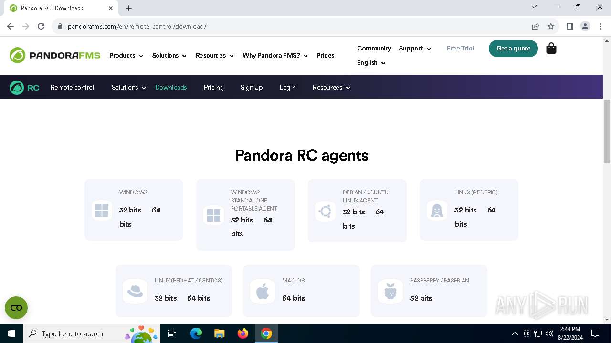Screen dimensions: 611x343
Task: Download Debian / Ubuntu agent 32 bits
Action: coord(354,212)
